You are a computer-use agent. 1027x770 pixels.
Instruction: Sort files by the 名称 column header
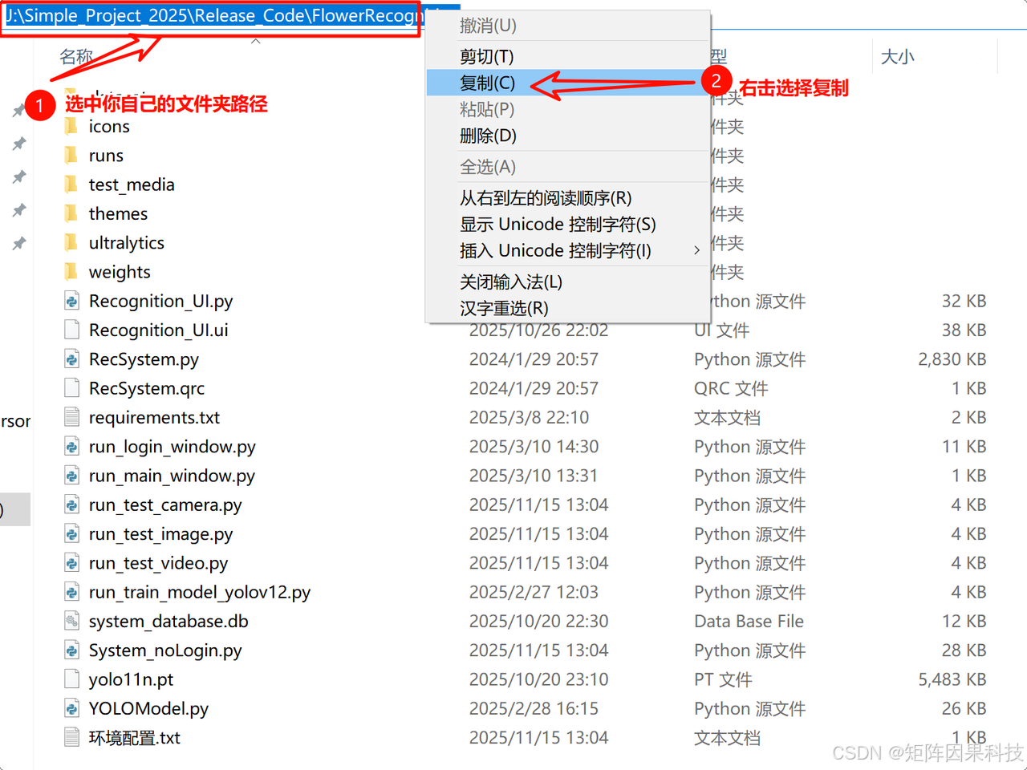point(76,57)
